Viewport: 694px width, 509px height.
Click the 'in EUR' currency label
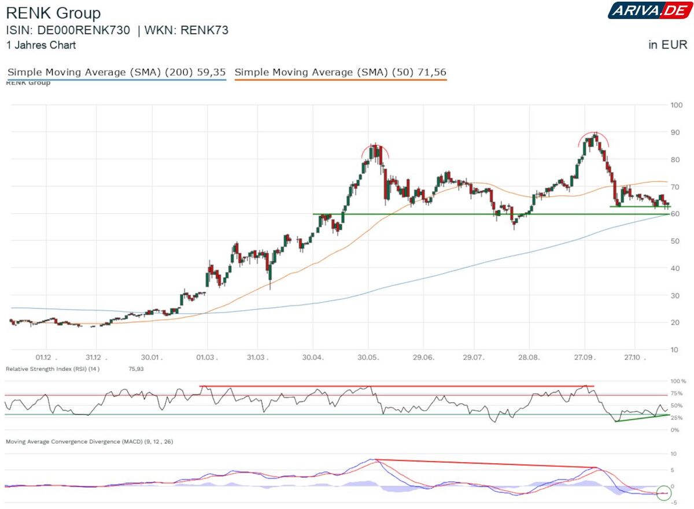[668, 44]
